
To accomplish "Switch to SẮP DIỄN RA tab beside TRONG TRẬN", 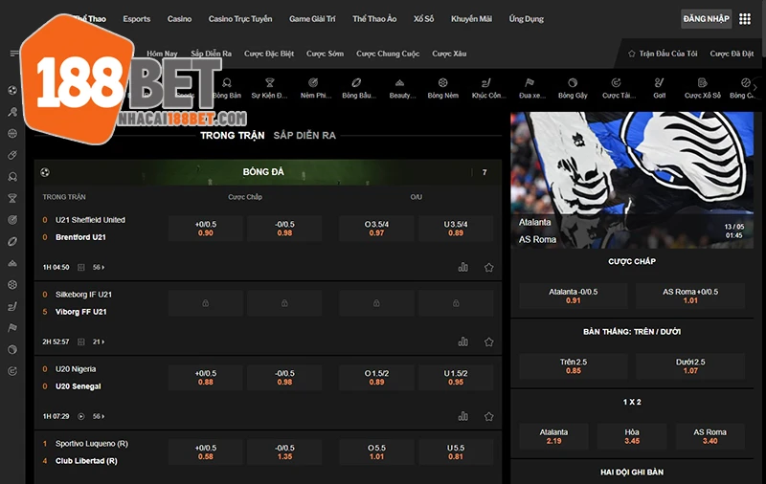I will [304, 135].
